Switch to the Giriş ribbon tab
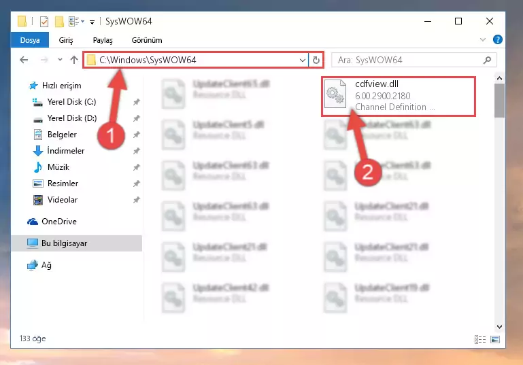523x365 pixels. (66, 40)
